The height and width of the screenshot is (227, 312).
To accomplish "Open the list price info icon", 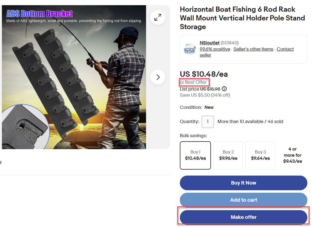I will point(224,89).
